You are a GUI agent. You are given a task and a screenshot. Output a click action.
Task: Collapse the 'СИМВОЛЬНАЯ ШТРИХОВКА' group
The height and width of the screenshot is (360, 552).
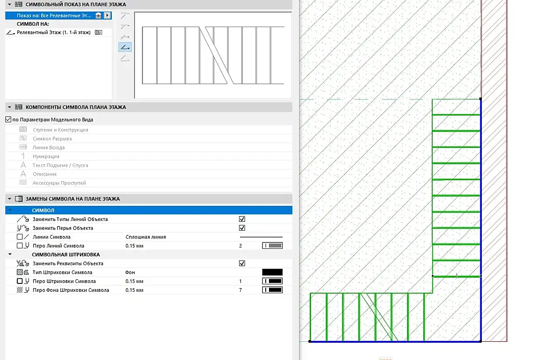click(x=10, y=254)
